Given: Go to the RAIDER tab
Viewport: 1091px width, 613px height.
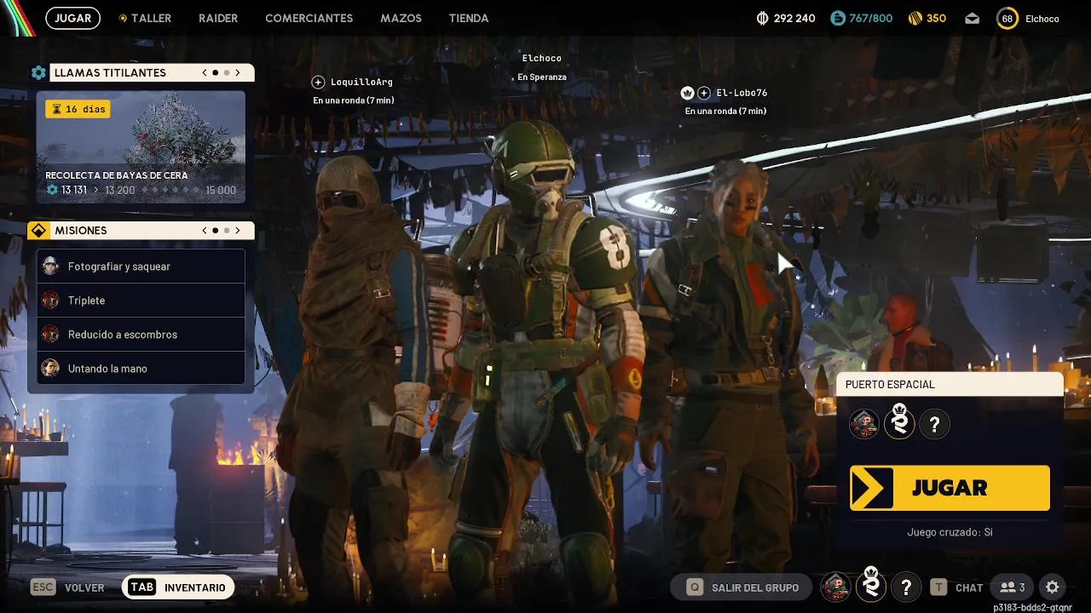Looking at the screenshot, I should pos(218,18).
